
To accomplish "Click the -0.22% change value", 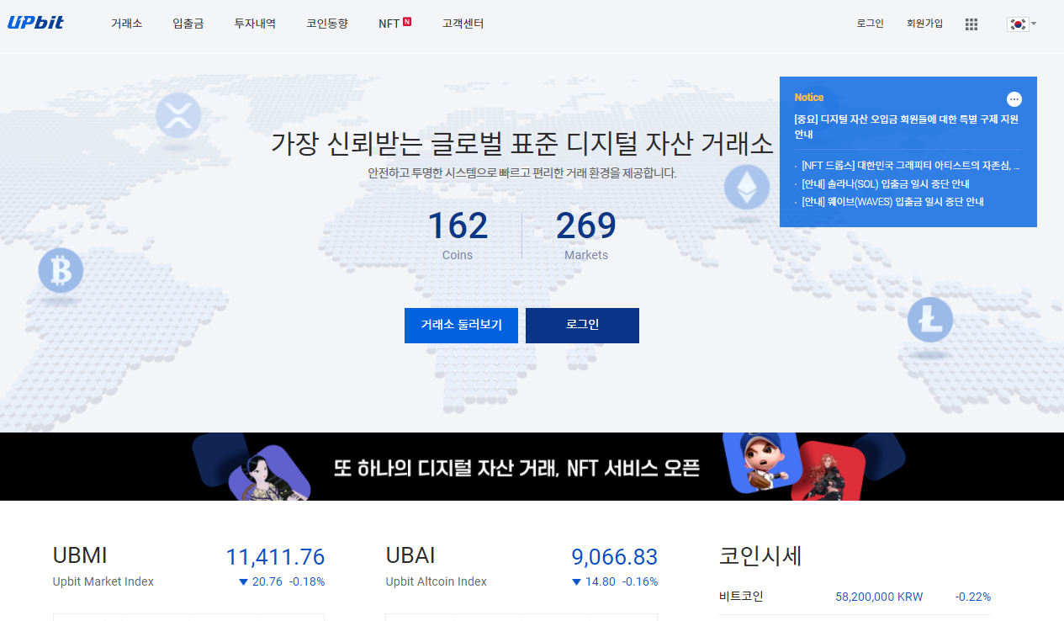I will 973,597.
